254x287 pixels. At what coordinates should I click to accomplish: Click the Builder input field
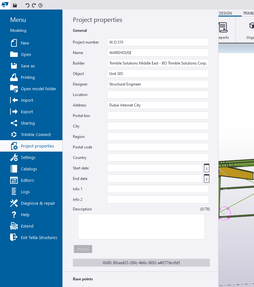[x=158, y=63]
